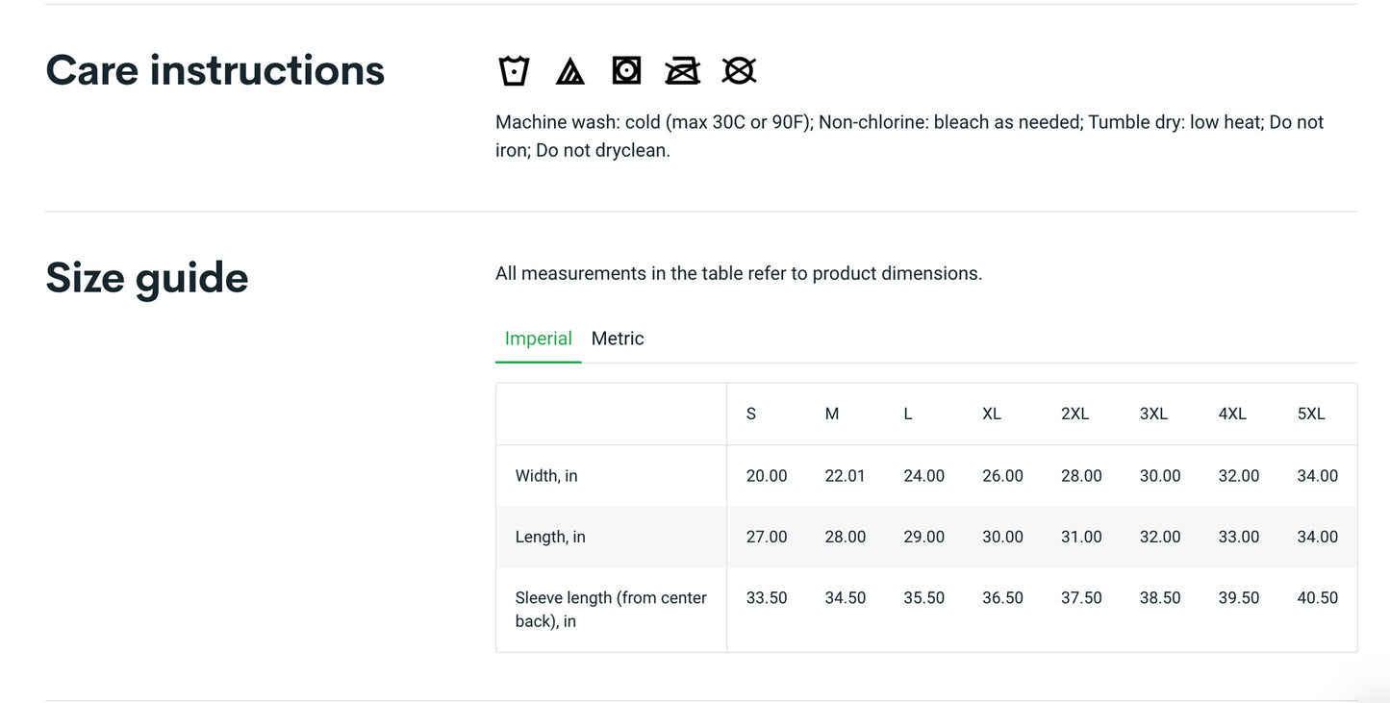
Task: Select the Imperial tab
Action: coord(538,339)
